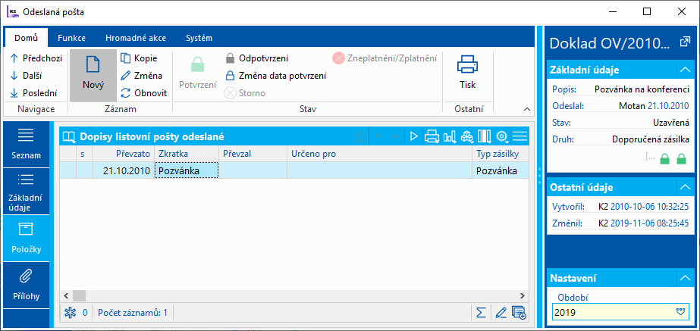The image size is (700, 331).
Task: Click Zneplatnění/Zplatnění
Action: tap(385, 58)
